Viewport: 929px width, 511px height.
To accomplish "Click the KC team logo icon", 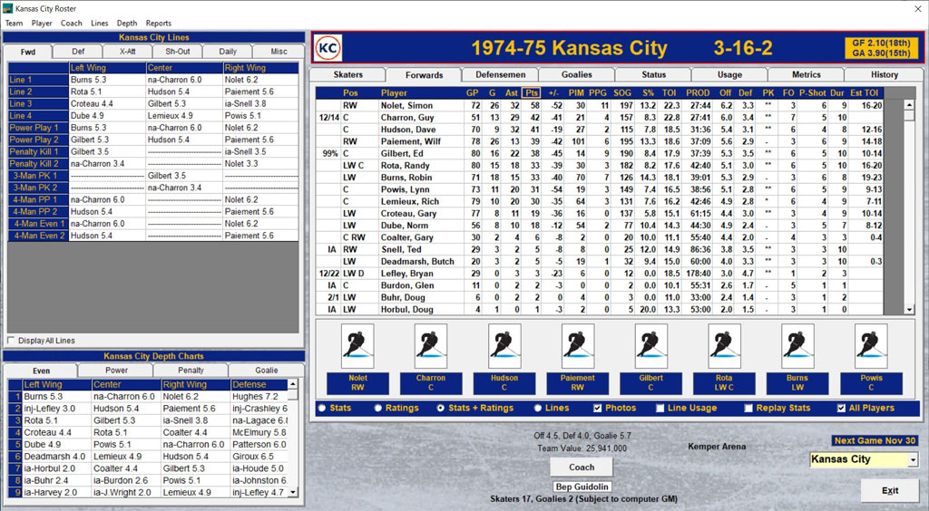I will pos(328,48).
